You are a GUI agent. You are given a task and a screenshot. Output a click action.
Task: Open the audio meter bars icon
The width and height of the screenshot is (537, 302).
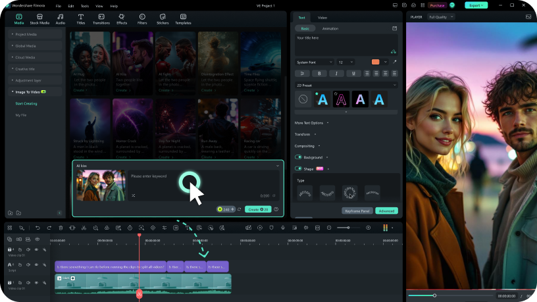tap(385, 228)
